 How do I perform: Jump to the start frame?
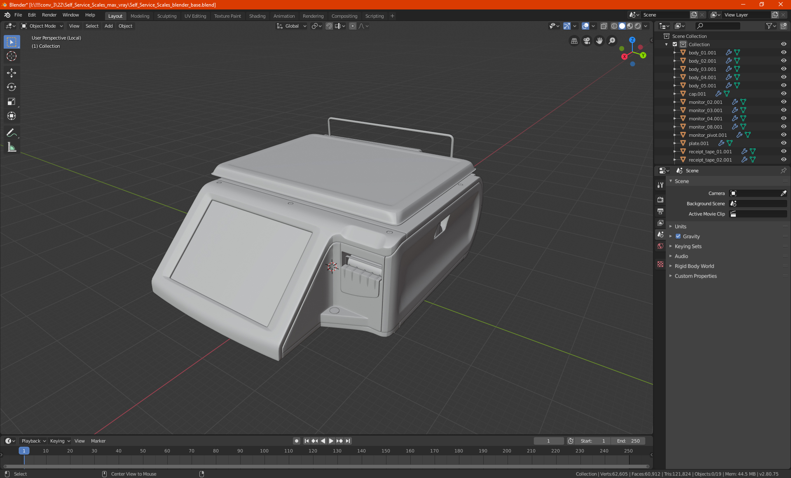tap(307, 441)
